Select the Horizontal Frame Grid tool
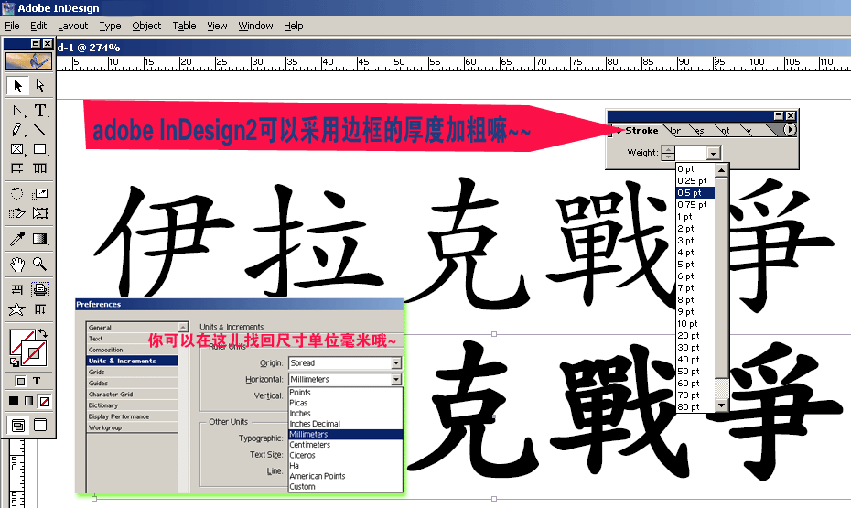The width and height of the screenshot is (851, 508). (17, 168)
